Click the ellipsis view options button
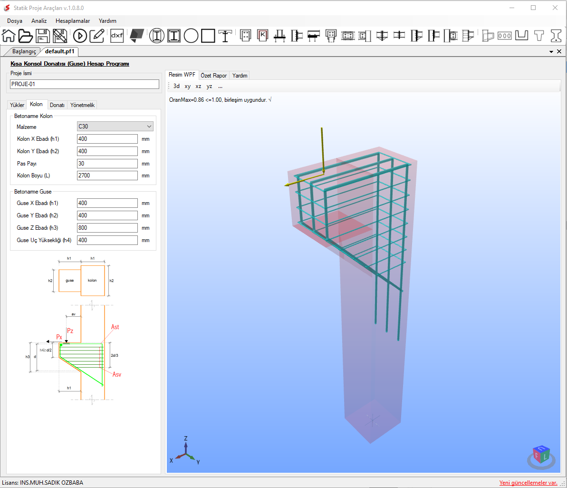The width and height of the screenshot is (567, 488). [x=220, y=86]
